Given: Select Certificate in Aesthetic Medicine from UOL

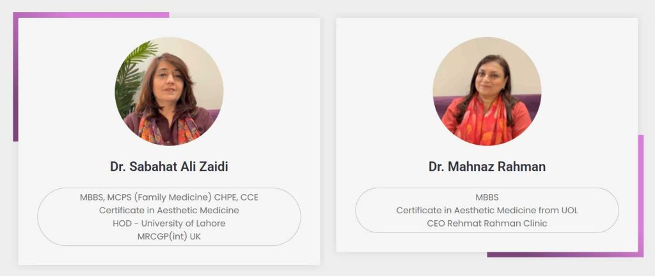Looking at the screenshot, I should coord(487,210).
